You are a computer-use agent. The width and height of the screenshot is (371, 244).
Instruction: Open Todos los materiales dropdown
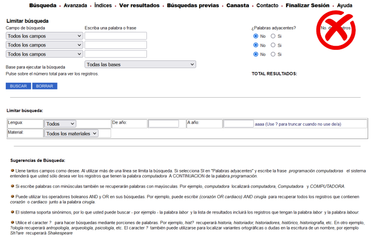[71, 133]
